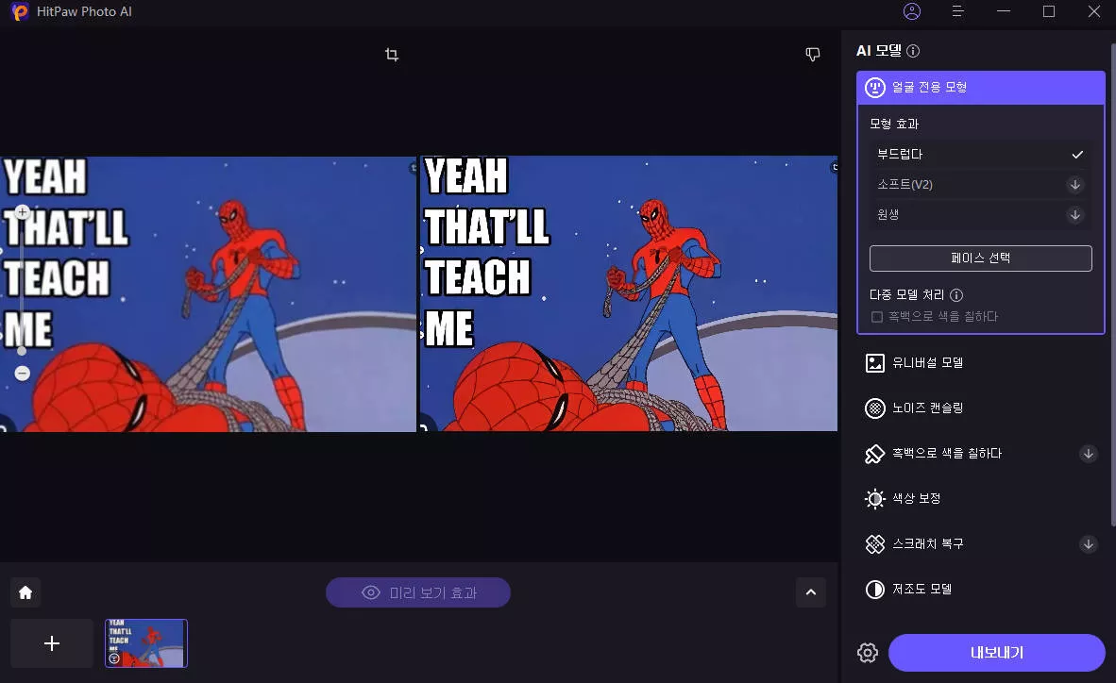Click the home icon button
The image size is (1116, 683).
point(25,592)
